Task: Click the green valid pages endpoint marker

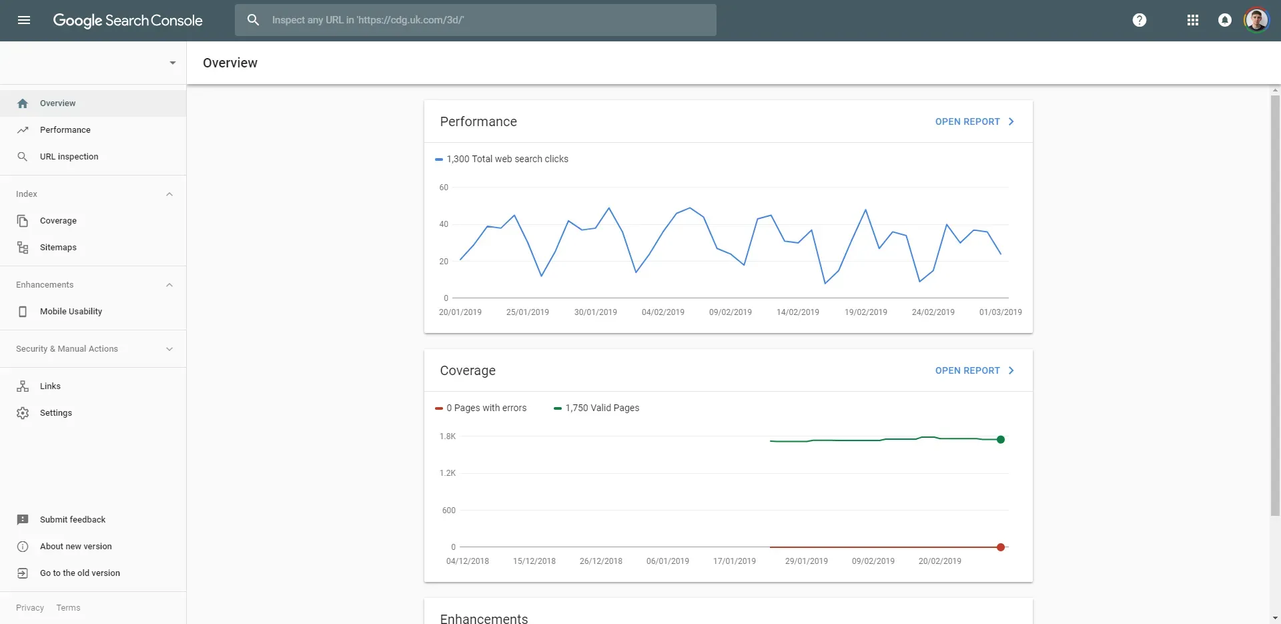Action: coord(1001,439)
